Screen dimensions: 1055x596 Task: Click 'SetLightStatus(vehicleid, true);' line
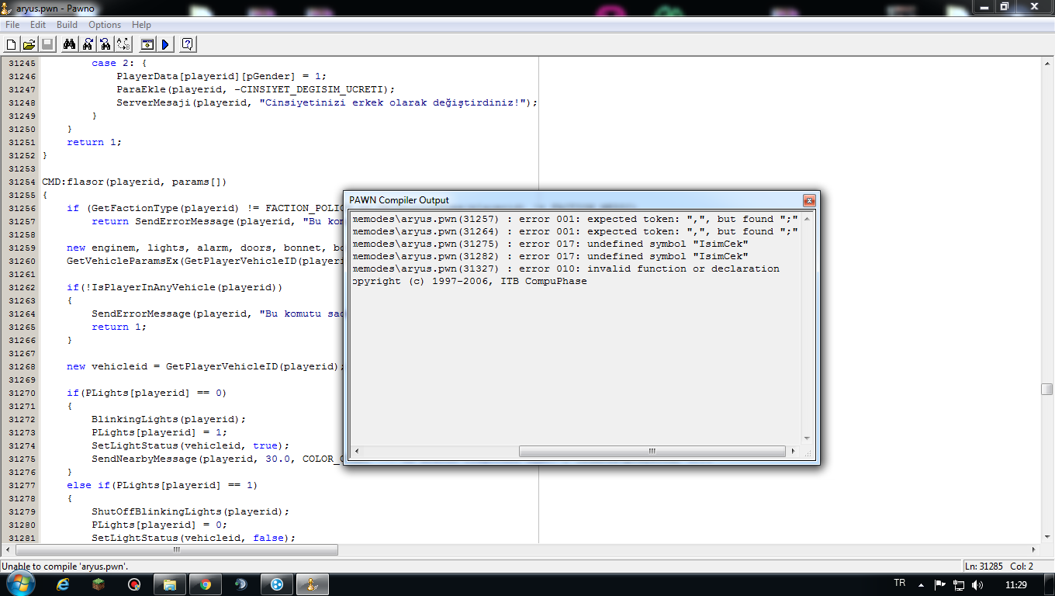[x=190, y=445]
